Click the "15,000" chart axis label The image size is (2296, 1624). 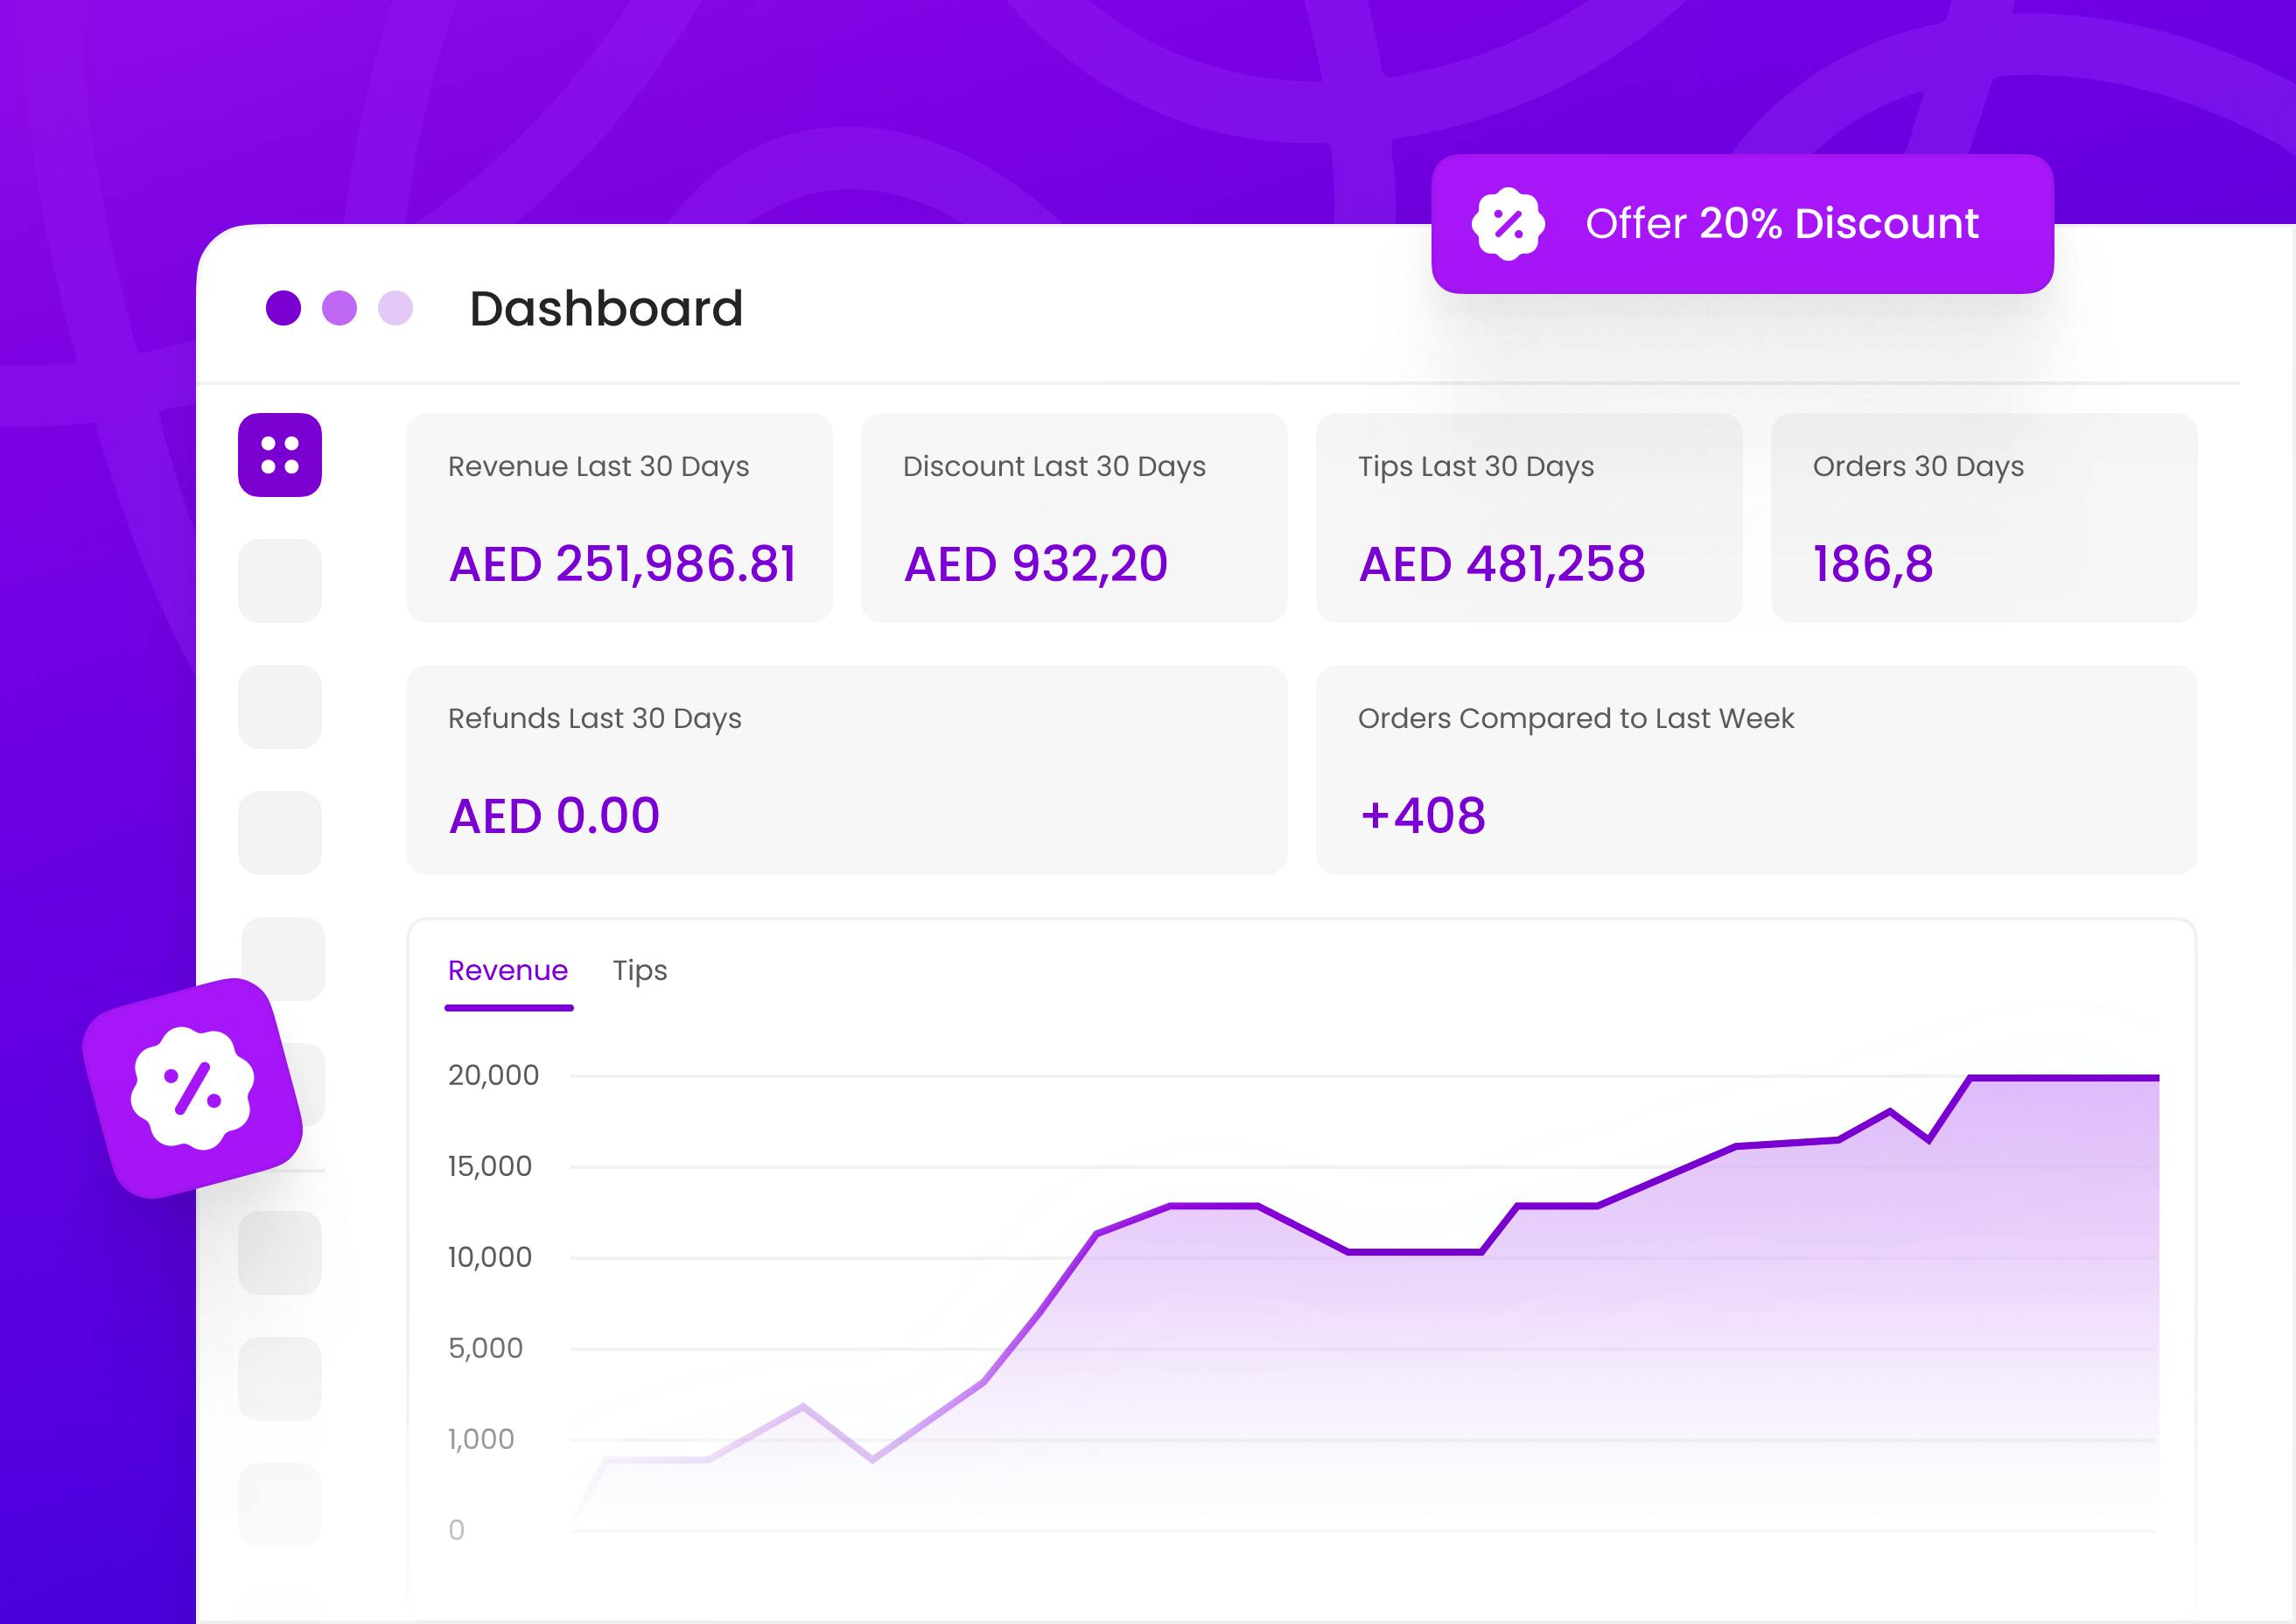[x=490, y=1167]
